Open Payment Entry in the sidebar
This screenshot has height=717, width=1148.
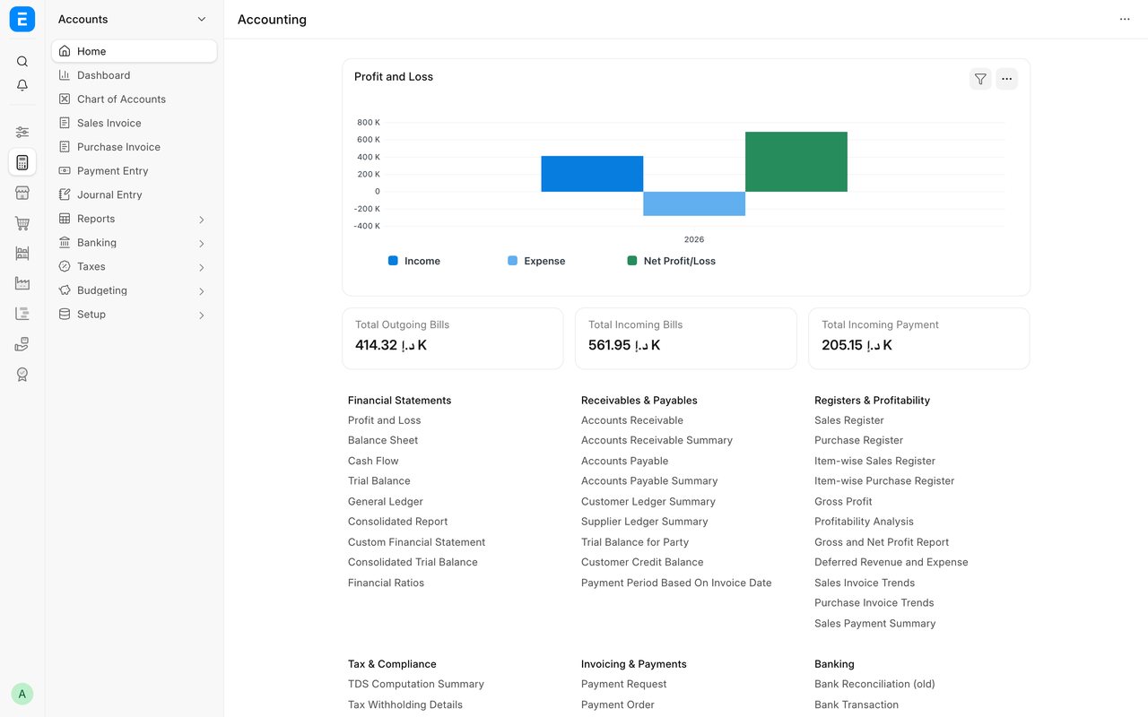click(135, 171)
